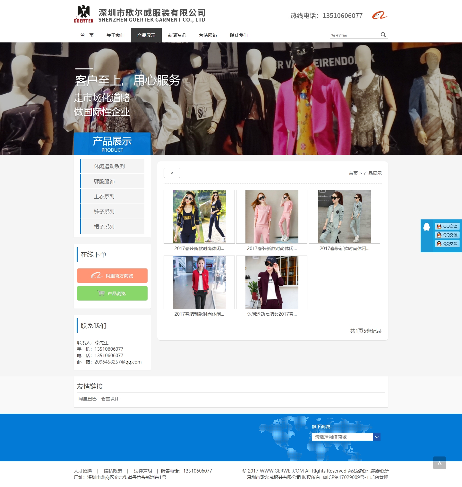Screen dimensions: 462x487
Task: Follow the 隐私政策 footer link
Action: [113, 471]
